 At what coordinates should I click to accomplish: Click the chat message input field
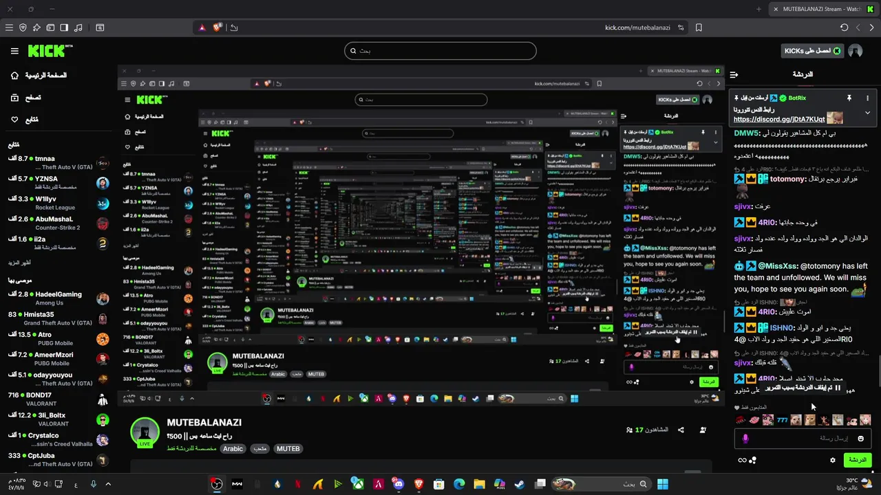[803, 438]
